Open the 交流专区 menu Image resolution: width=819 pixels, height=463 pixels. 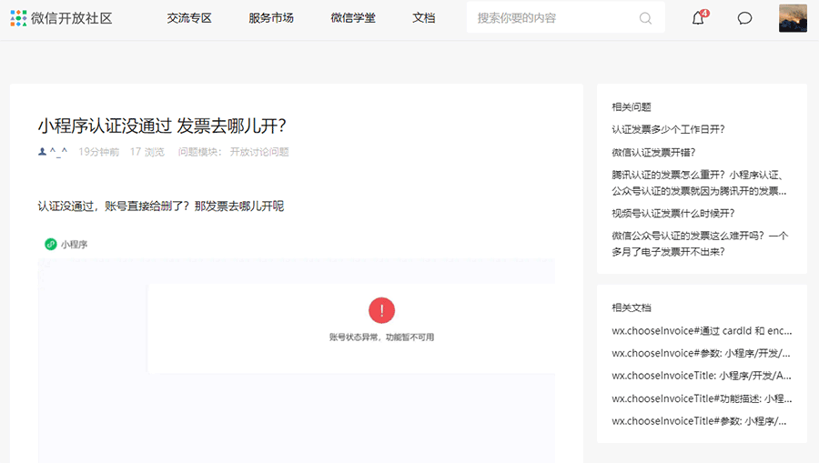(x=189, y=18)
